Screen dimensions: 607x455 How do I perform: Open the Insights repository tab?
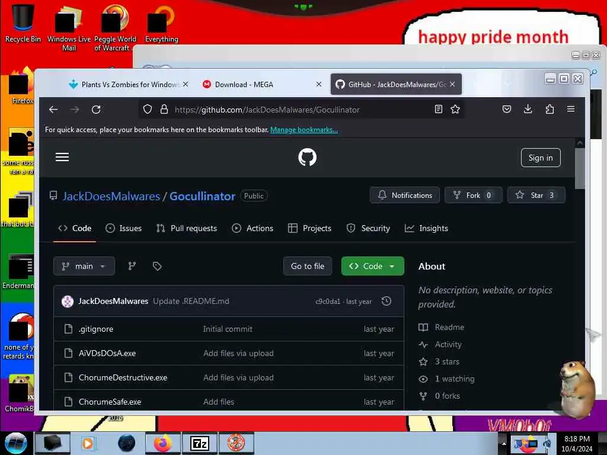point(426,228)
